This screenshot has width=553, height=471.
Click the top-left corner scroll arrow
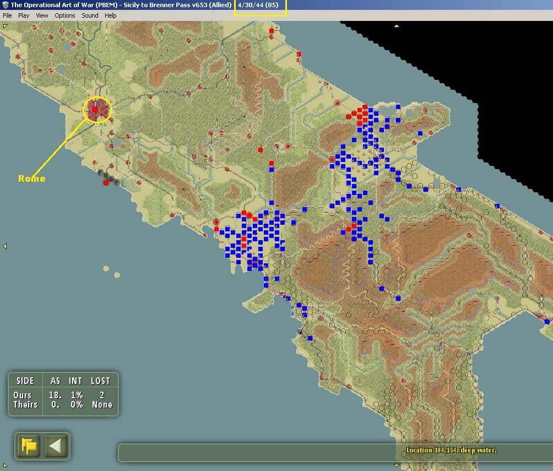(x=5, y=26)
